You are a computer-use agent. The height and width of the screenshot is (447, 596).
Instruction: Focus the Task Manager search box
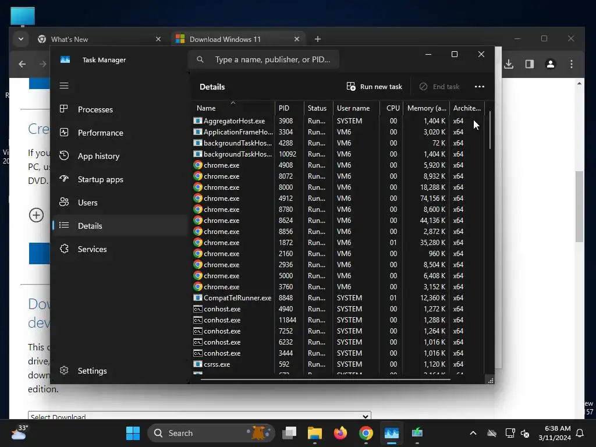[264, 60]
